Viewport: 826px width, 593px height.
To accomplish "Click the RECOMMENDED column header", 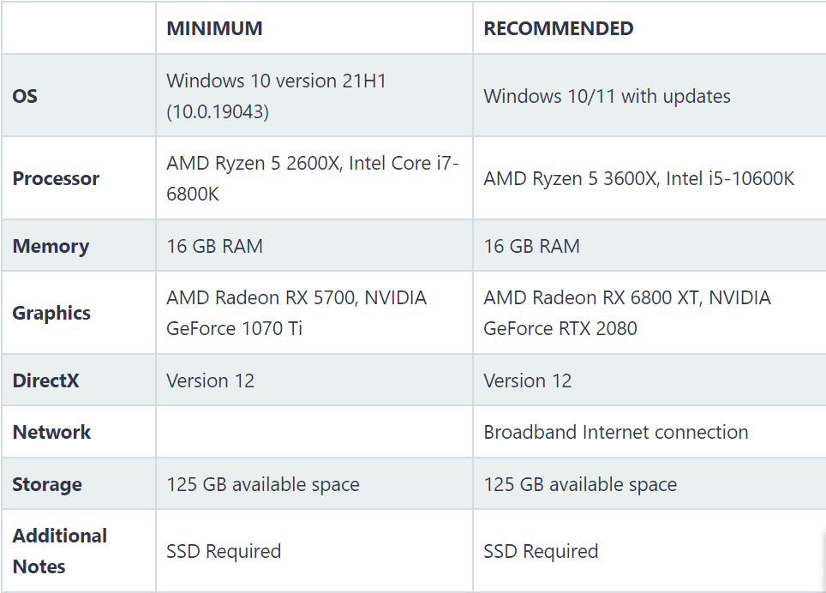I will tap(559, 28).
